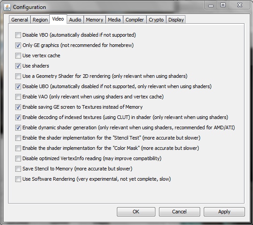Check Use Software Rendering option

tap(18, 179)
